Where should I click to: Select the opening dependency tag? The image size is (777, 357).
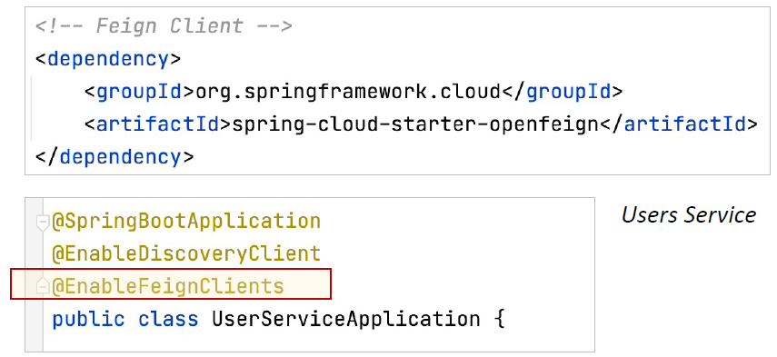tap(108, 59)
